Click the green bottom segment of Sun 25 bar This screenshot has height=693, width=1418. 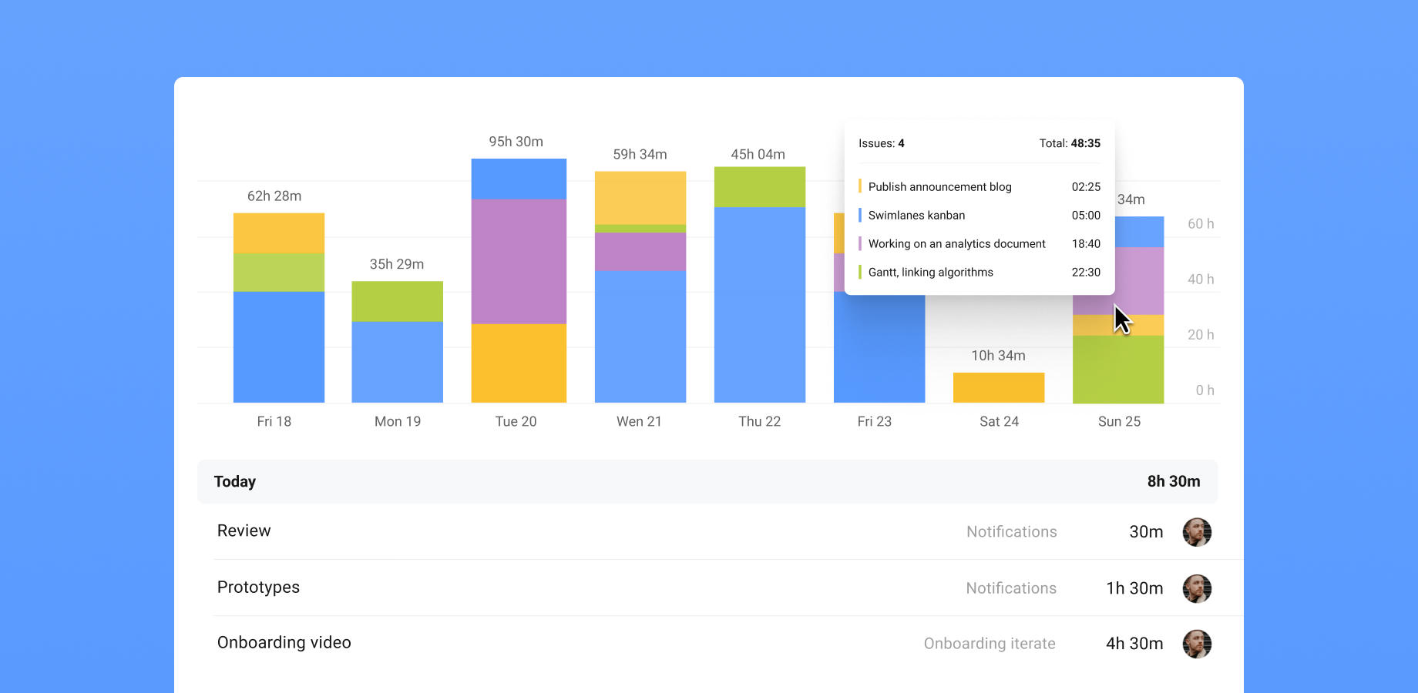[1117, 369]
